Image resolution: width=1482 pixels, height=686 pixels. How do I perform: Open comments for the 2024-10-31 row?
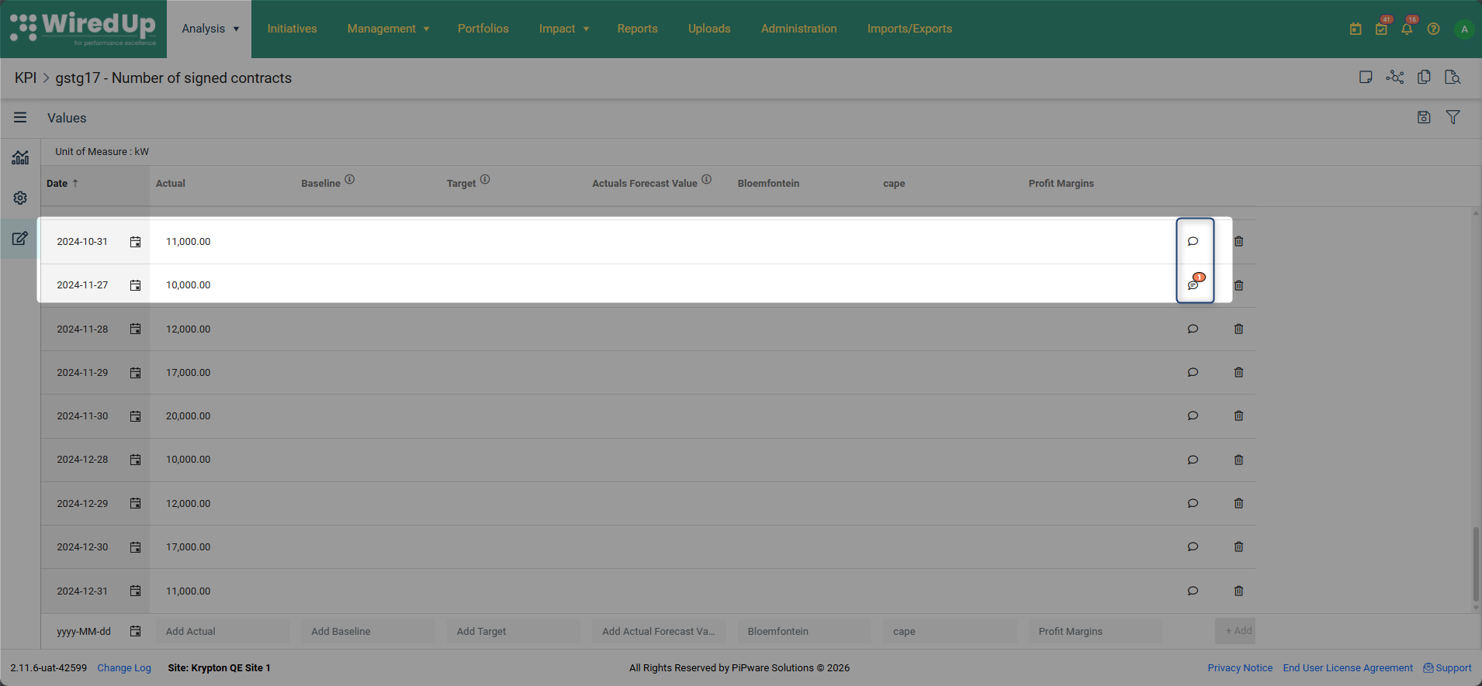[x=1193, y=241]
